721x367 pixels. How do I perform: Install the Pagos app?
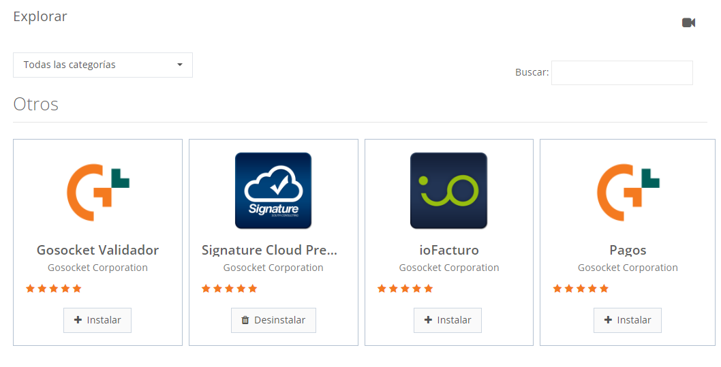pyautogui.click(x=627, y=320)
